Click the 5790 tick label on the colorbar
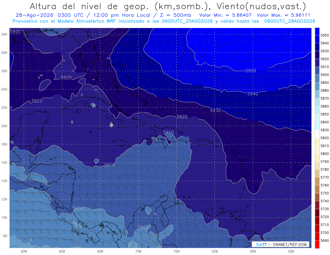The image size is (330, 255). [325, 161]
